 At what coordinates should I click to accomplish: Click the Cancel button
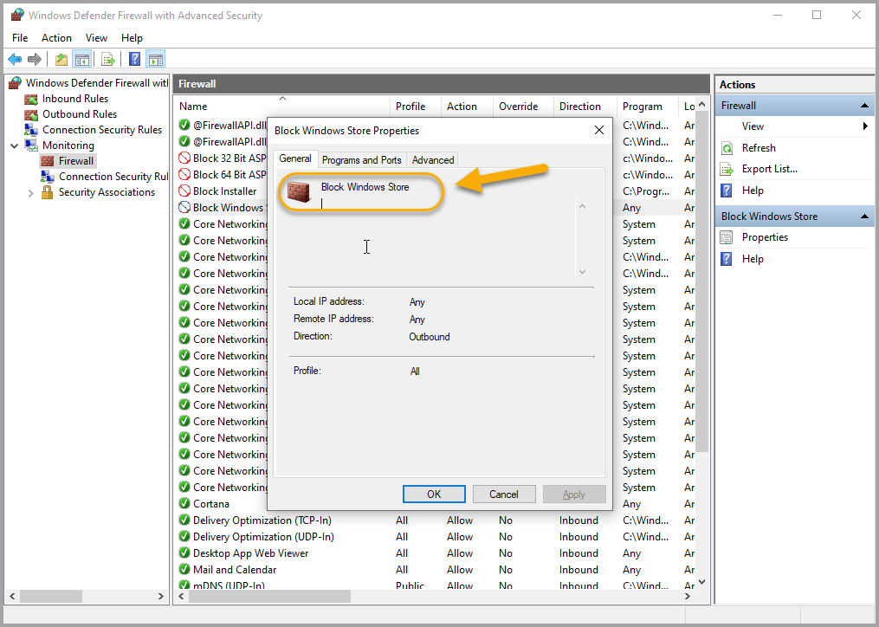(504, 494)
